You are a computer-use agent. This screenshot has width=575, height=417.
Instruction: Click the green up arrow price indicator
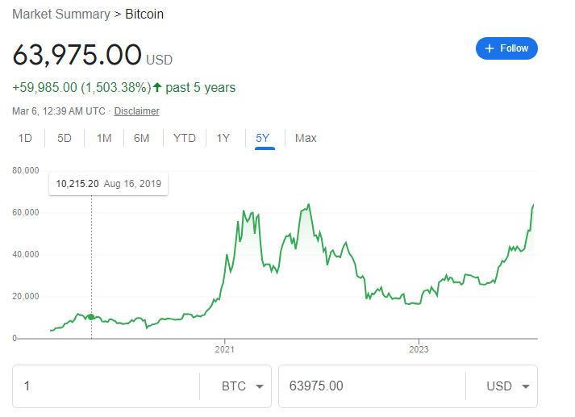click(x=157, y=87)
